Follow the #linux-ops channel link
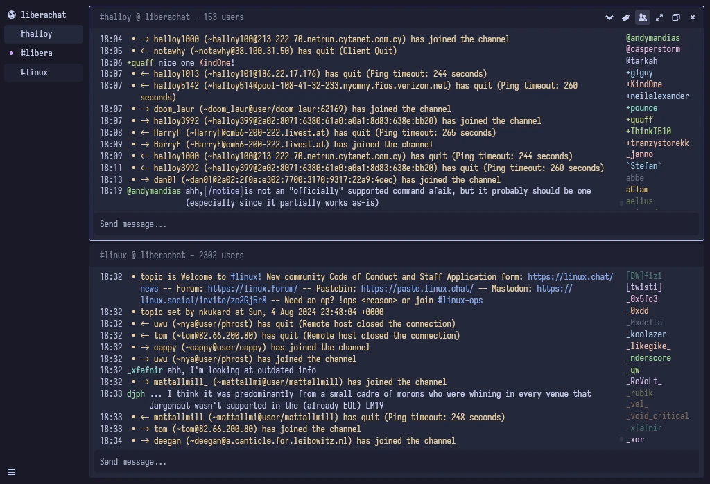Screen dimensions: 710x484 (x=460, y=300)
